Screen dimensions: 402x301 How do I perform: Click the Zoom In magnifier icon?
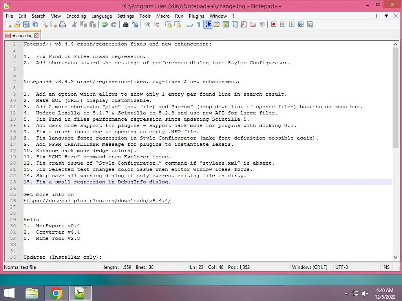point(147,24)
